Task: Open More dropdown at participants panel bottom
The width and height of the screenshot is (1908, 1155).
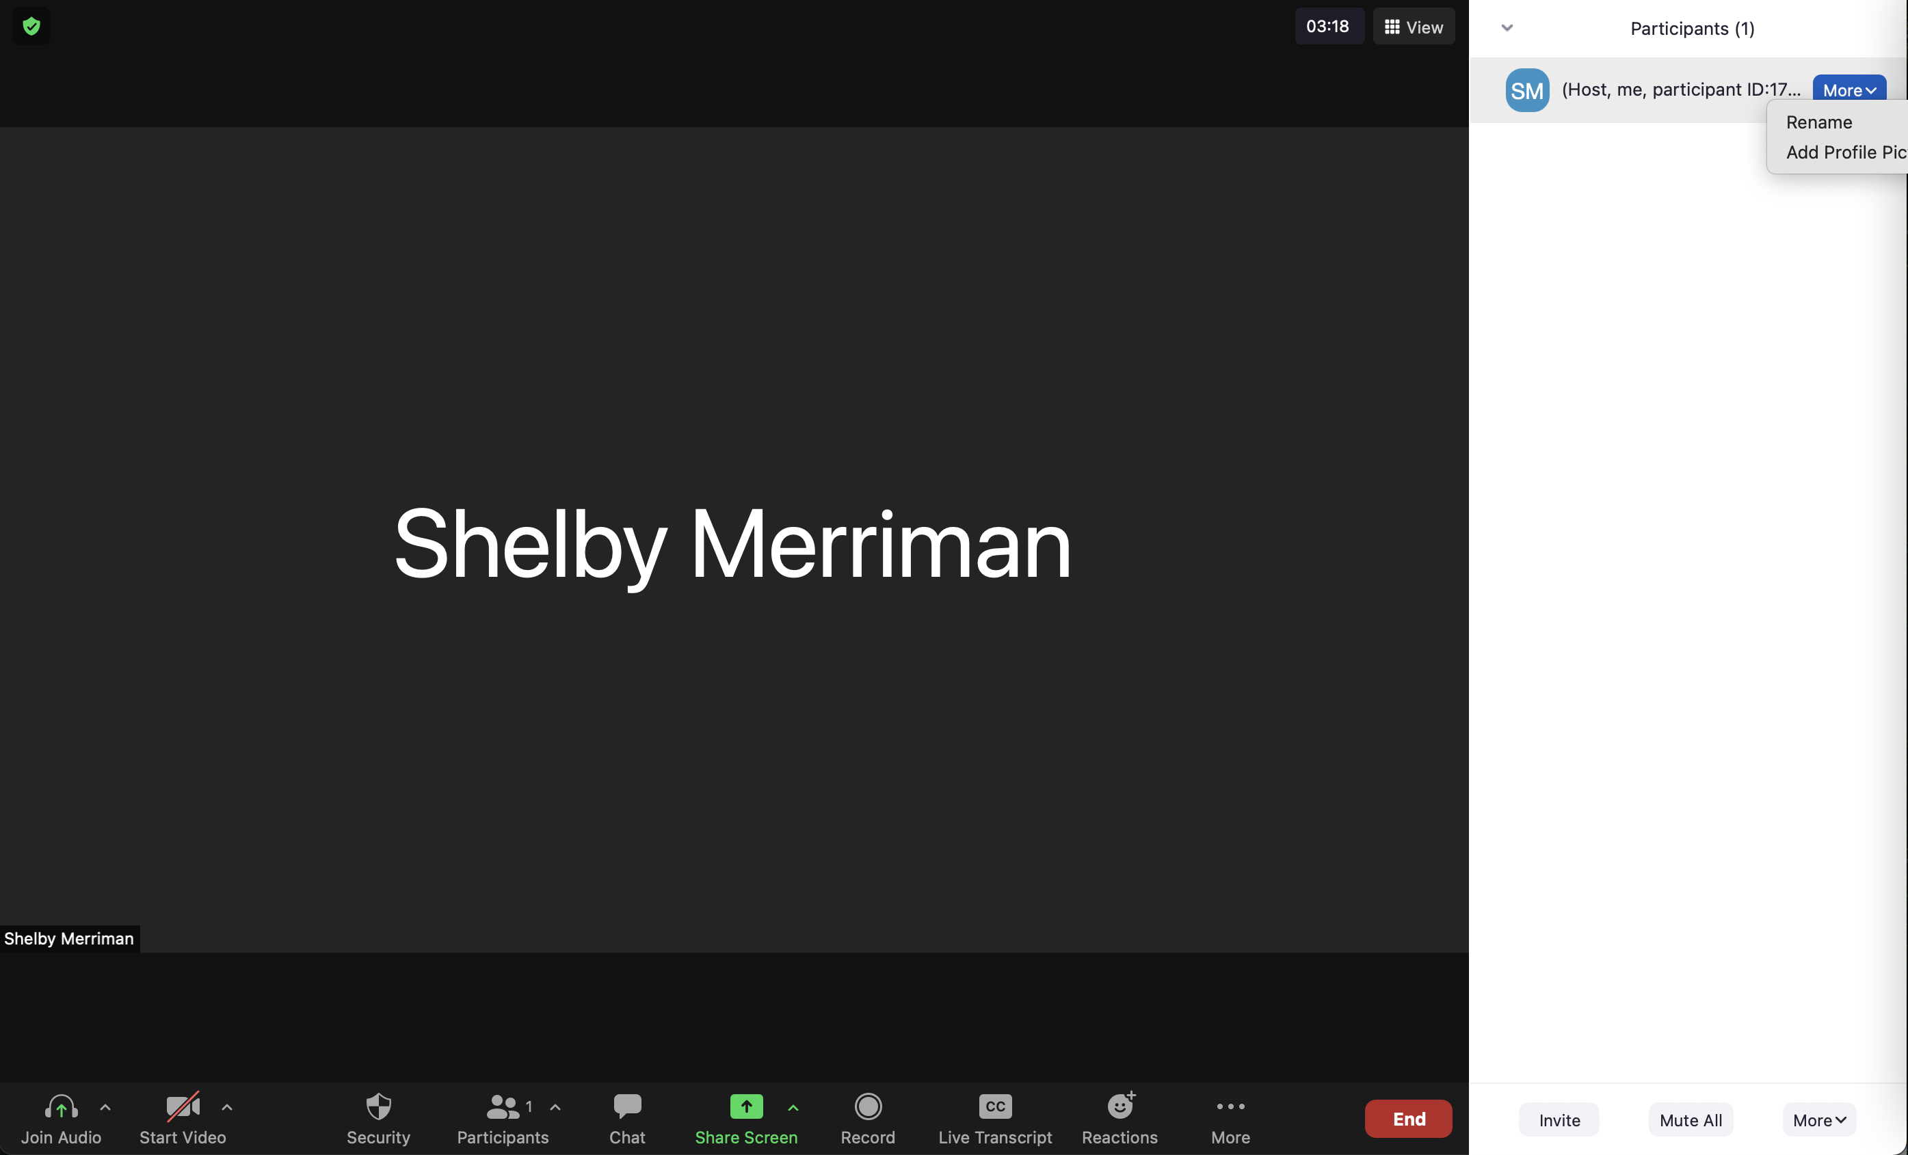Action: point(1819,1119)
